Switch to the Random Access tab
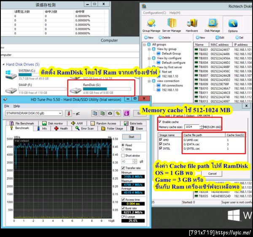253x237 pixels. point(104,123)
